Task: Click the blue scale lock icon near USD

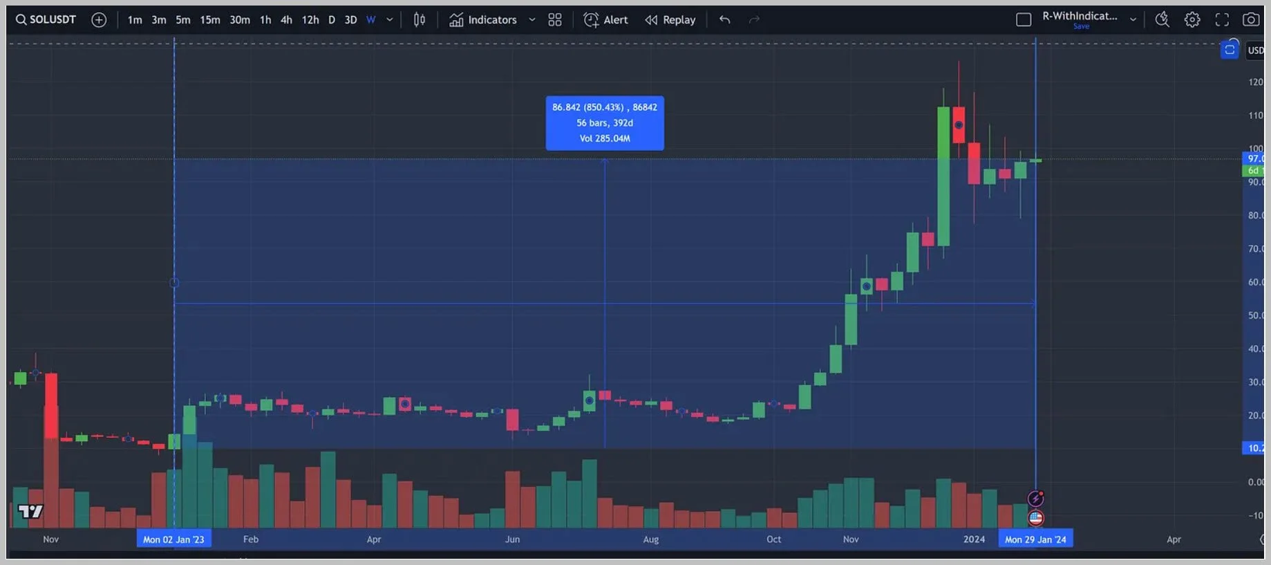Action: (x=1230, y=50)
